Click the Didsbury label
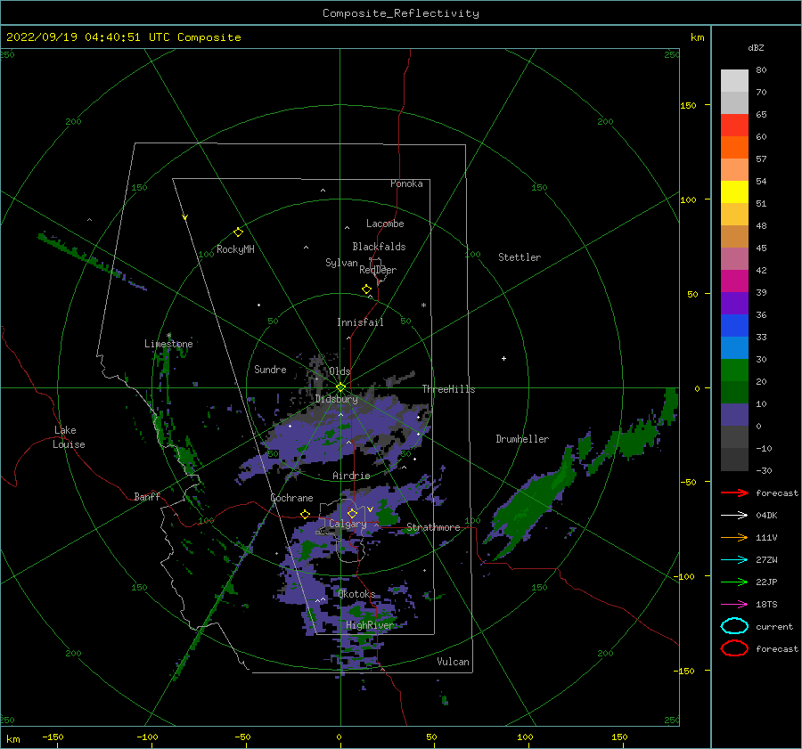 point(337,399)
